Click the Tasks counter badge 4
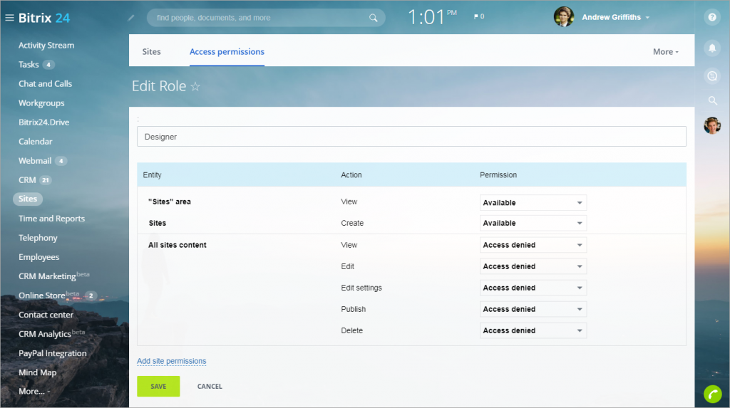 pos(48,65)
